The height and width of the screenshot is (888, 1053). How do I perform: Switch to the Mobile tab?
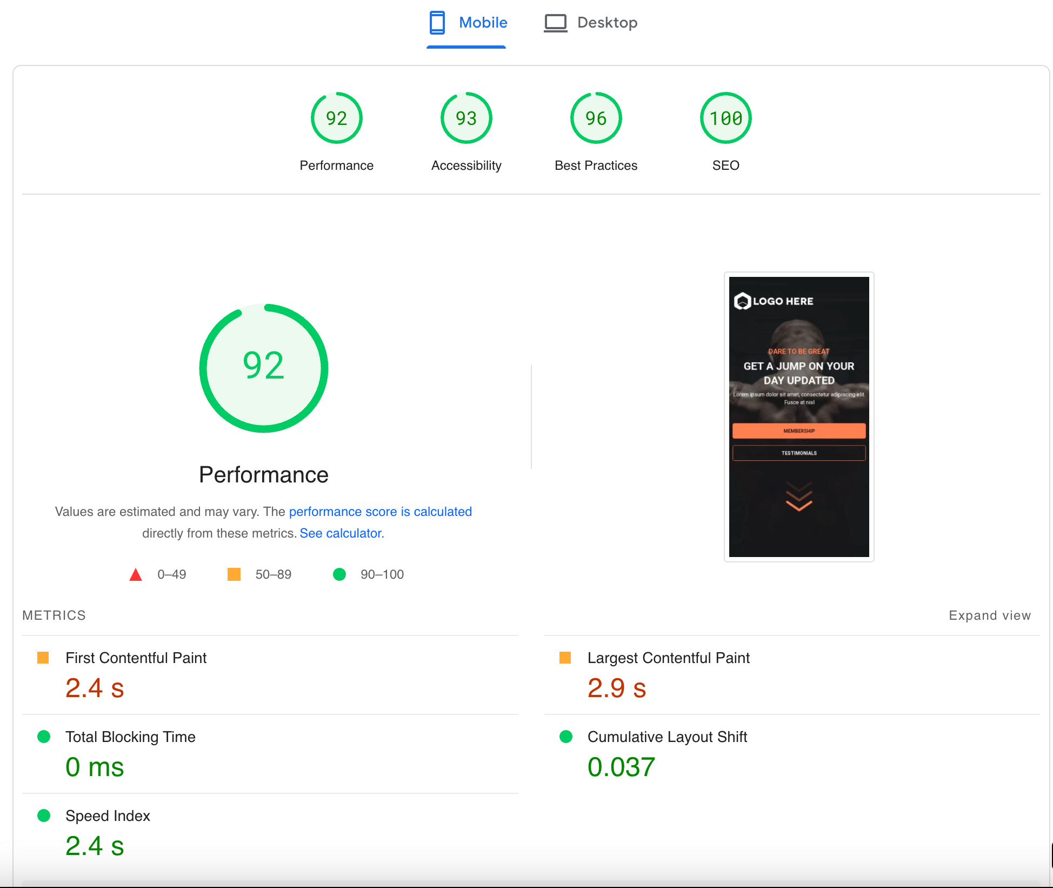(x=482, y=23)
